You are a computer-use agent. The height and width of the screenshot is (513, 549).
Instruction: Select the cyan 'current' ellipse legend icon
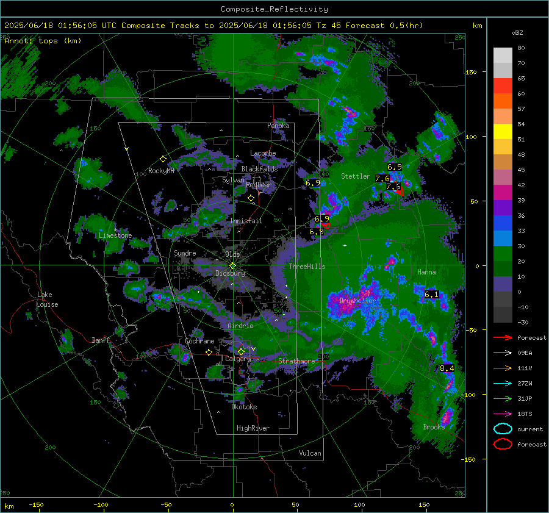pos(503,429)
